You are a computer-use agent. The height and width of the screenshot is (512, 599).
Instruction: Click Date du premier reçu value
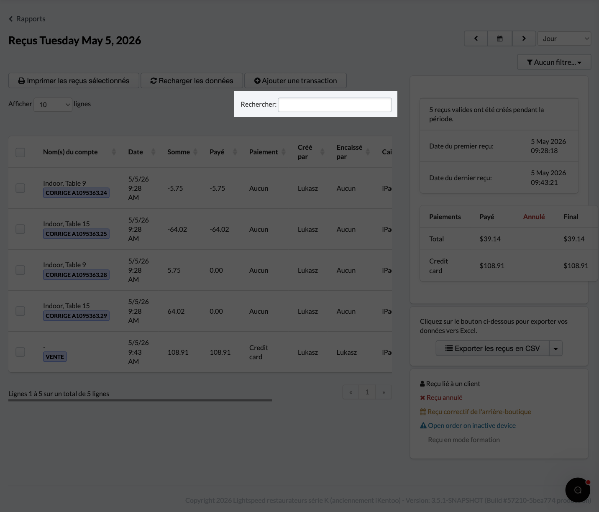pyautogui.click(x=548, y=146)
